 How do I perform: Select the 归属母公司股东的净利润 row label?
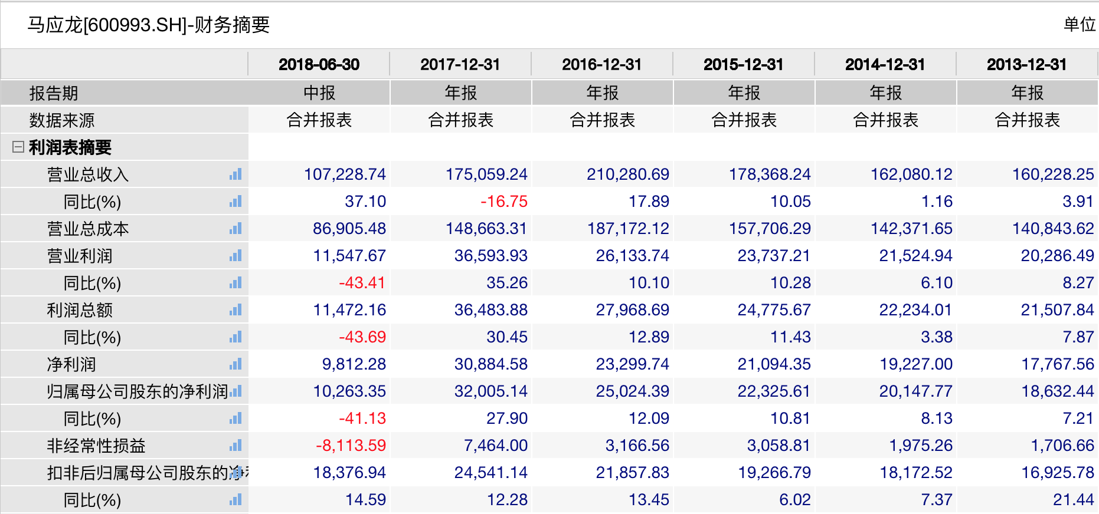click(x=138, y=391)
